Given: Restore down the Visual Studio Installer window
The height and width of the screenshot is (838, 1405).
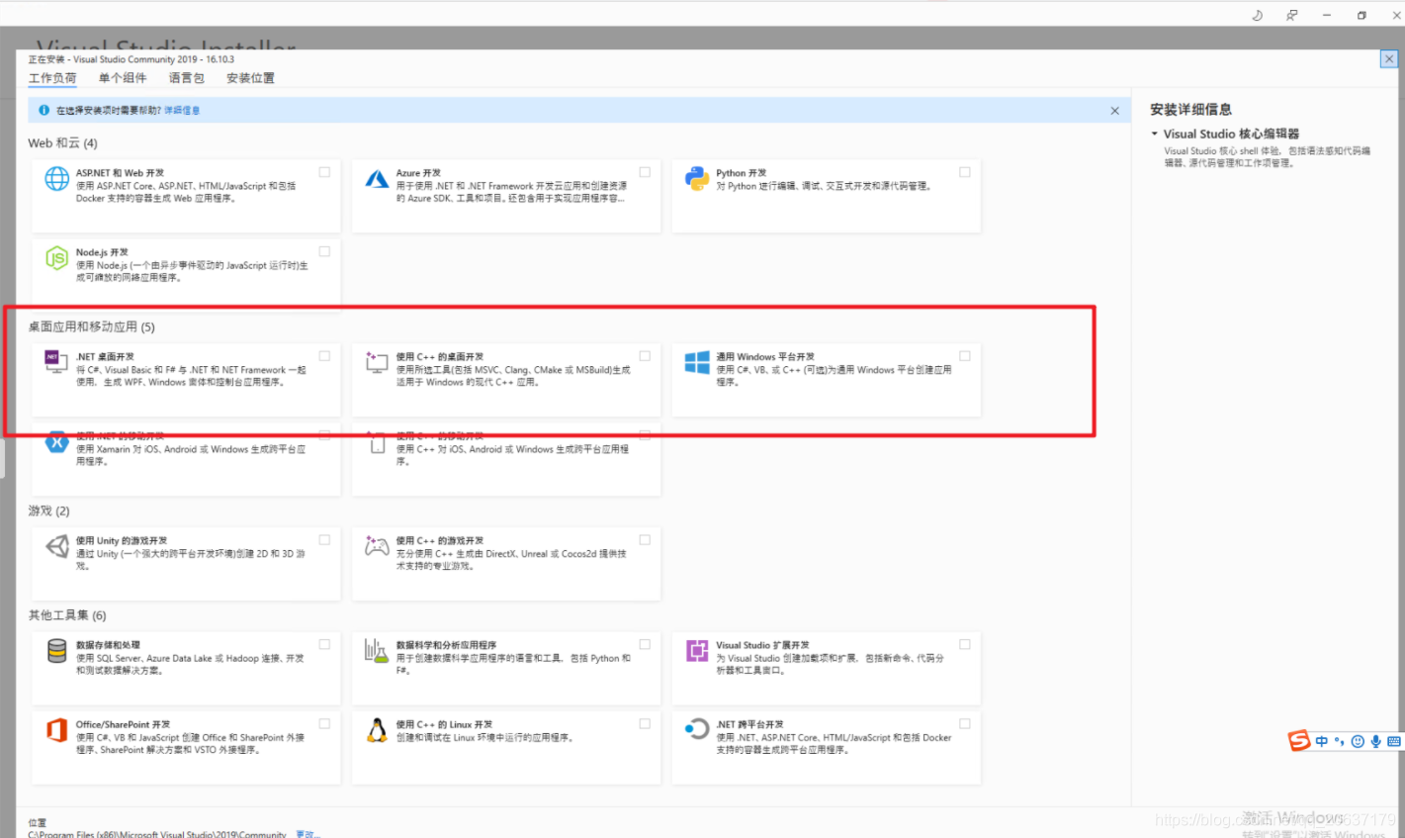Looking at the screenshot, I should pos(1361,15).
